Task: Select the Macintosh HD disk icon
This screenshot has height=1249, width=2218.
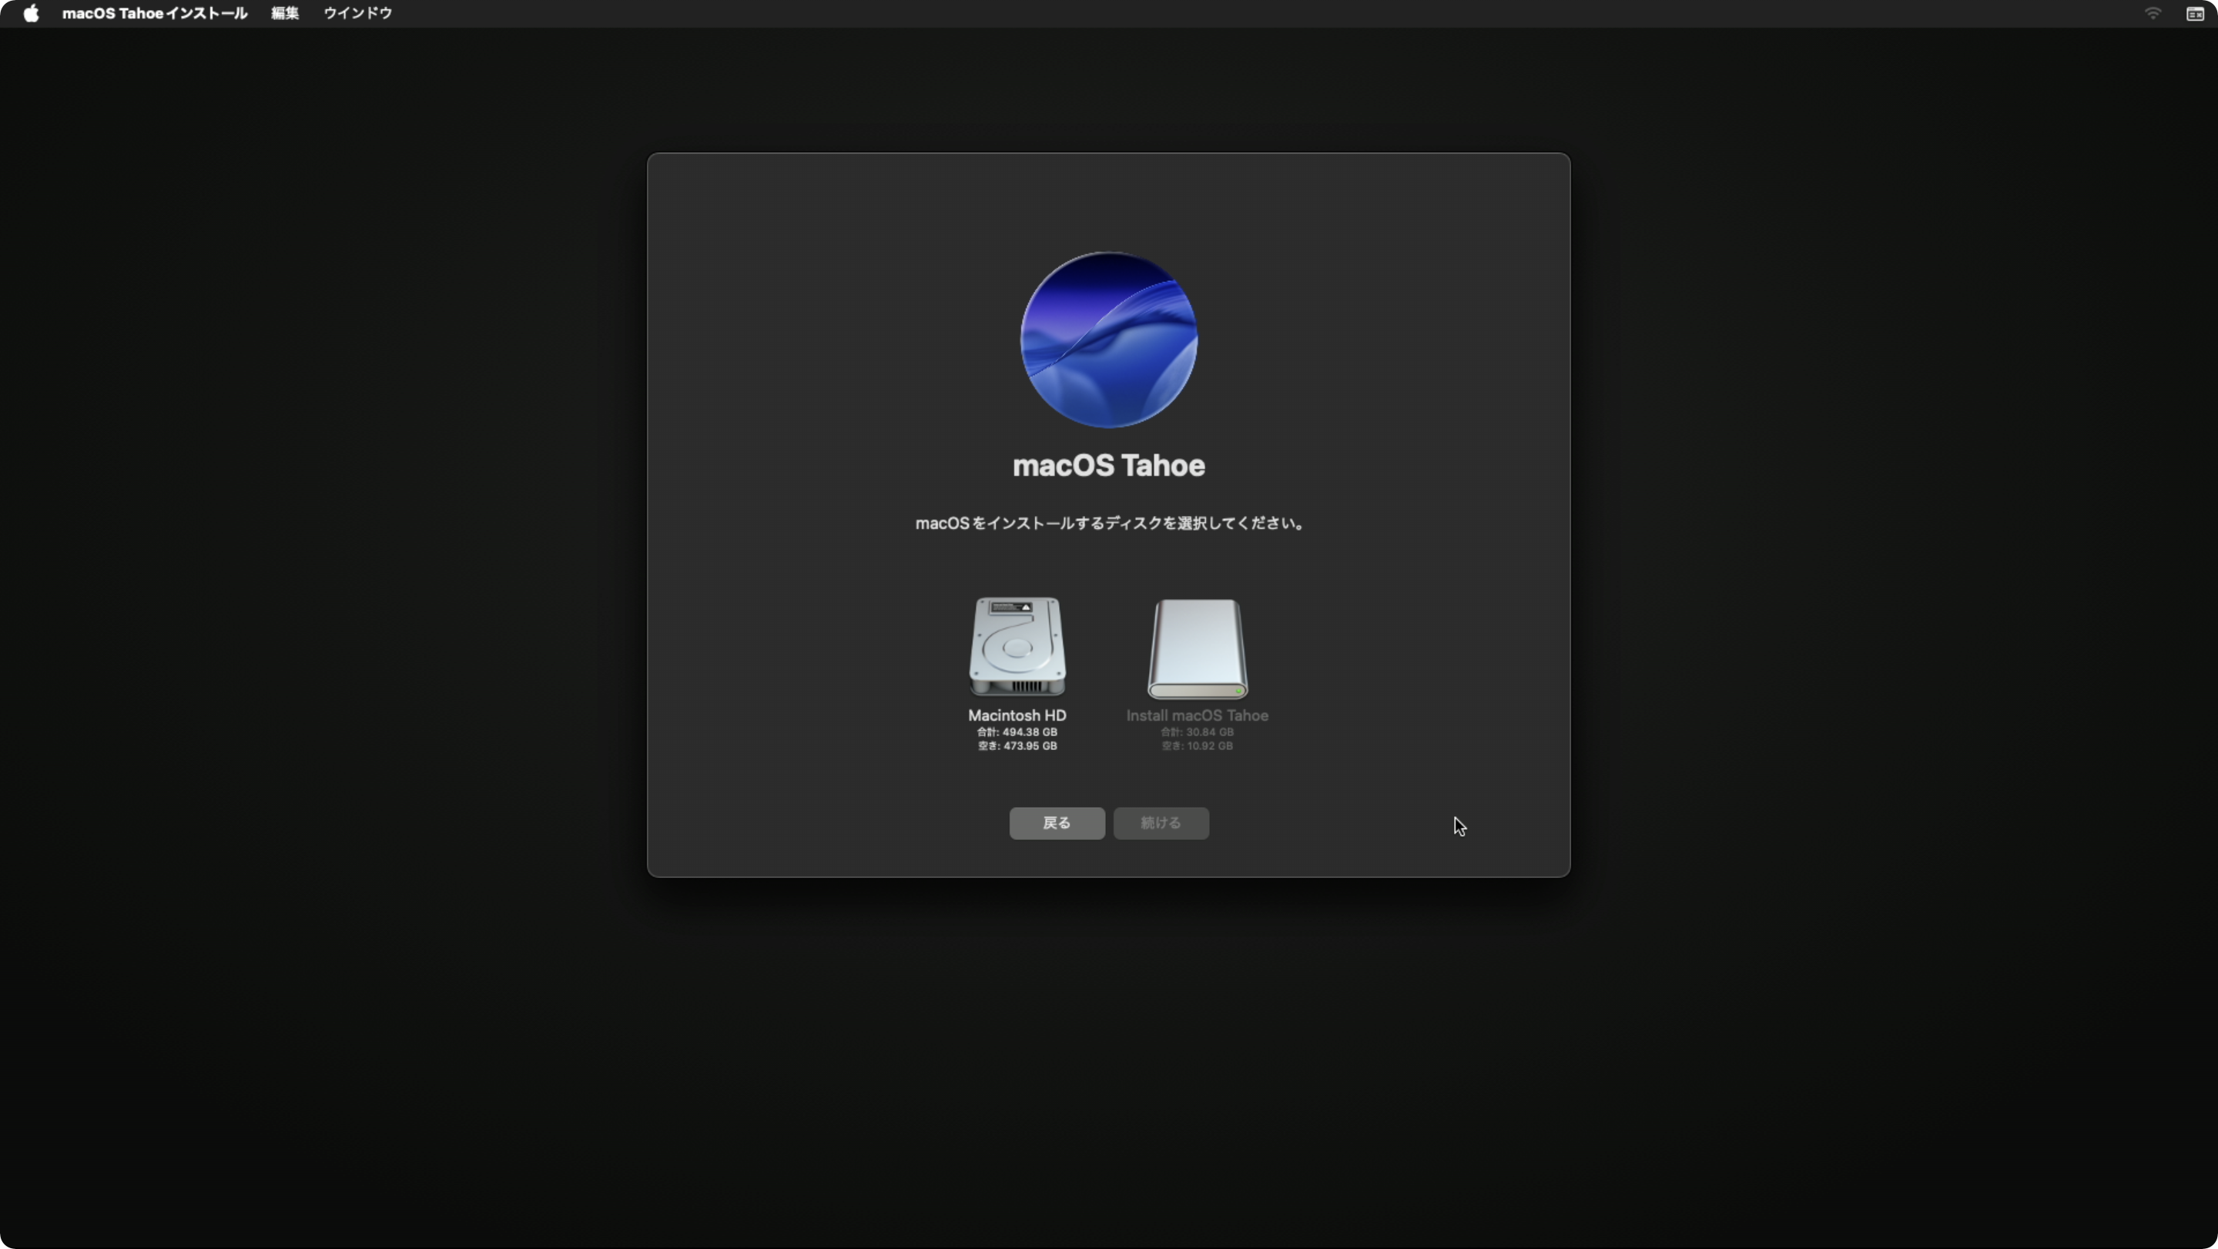Action: tap(1017, 647)
